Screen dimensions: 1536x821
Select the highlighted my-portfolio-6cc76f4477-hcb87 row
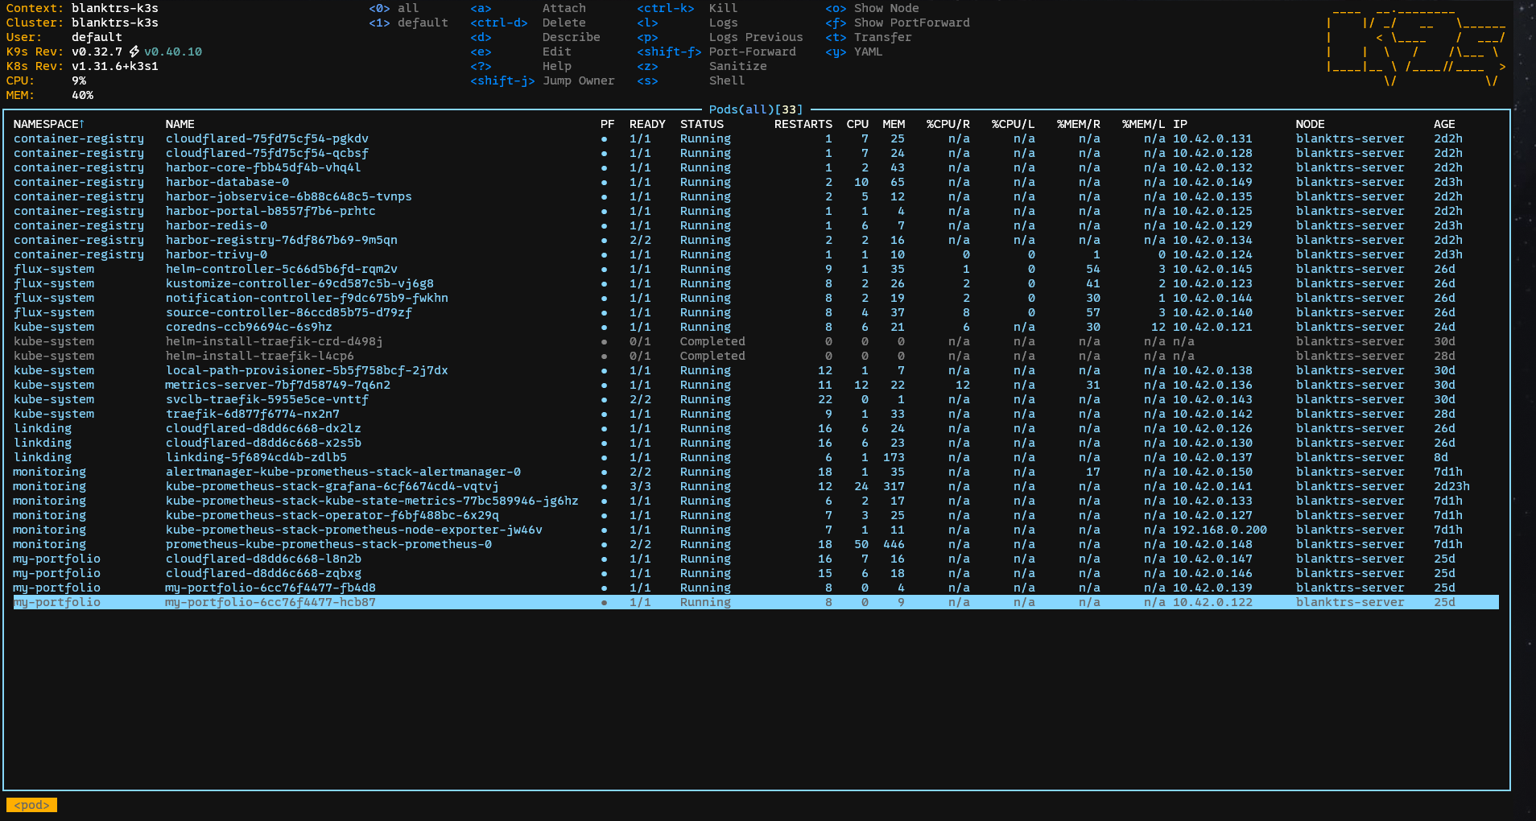270,603
